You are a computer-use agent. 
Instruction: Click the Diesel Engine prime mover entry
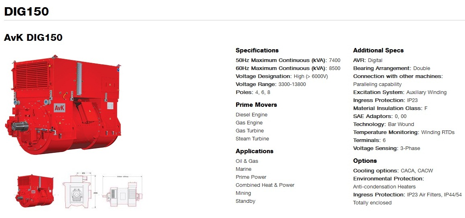tap(251, 115)
